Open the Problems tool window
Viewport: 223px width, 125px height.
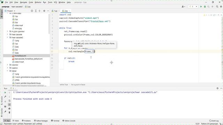point(26,121)
